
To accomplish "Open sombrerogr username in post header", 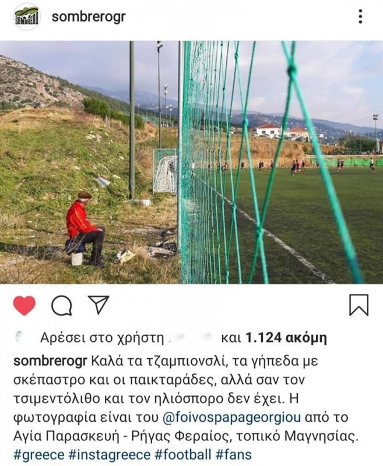I will [x=89, y=17].
